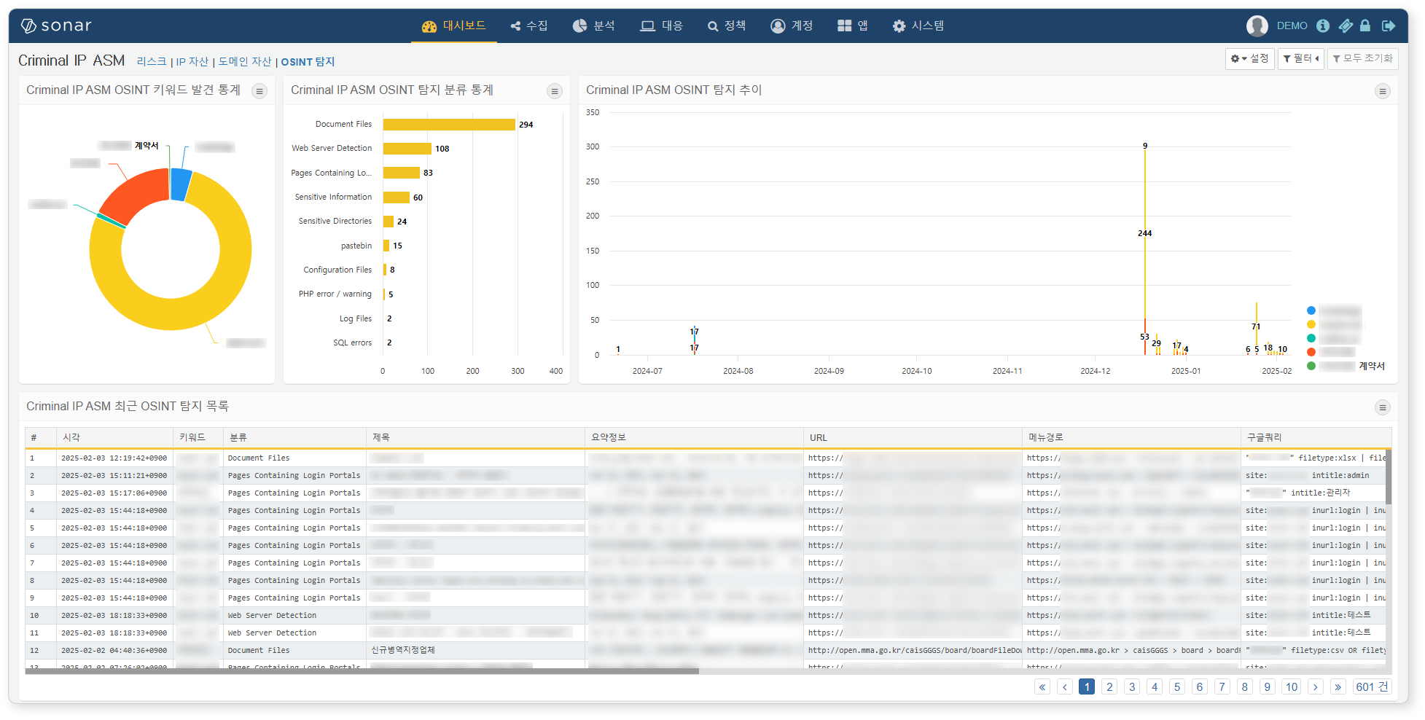Go to the IP 자산 tab
The width and height of the screenshot is (1425, 720).
[192, 62]
